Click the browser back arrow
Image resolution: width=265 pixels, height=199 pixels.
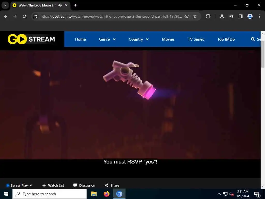tap(6, 16)
